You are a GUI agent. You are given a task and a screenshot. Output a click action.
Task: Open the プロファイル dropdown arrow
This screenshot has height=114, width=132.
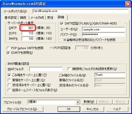78,102
